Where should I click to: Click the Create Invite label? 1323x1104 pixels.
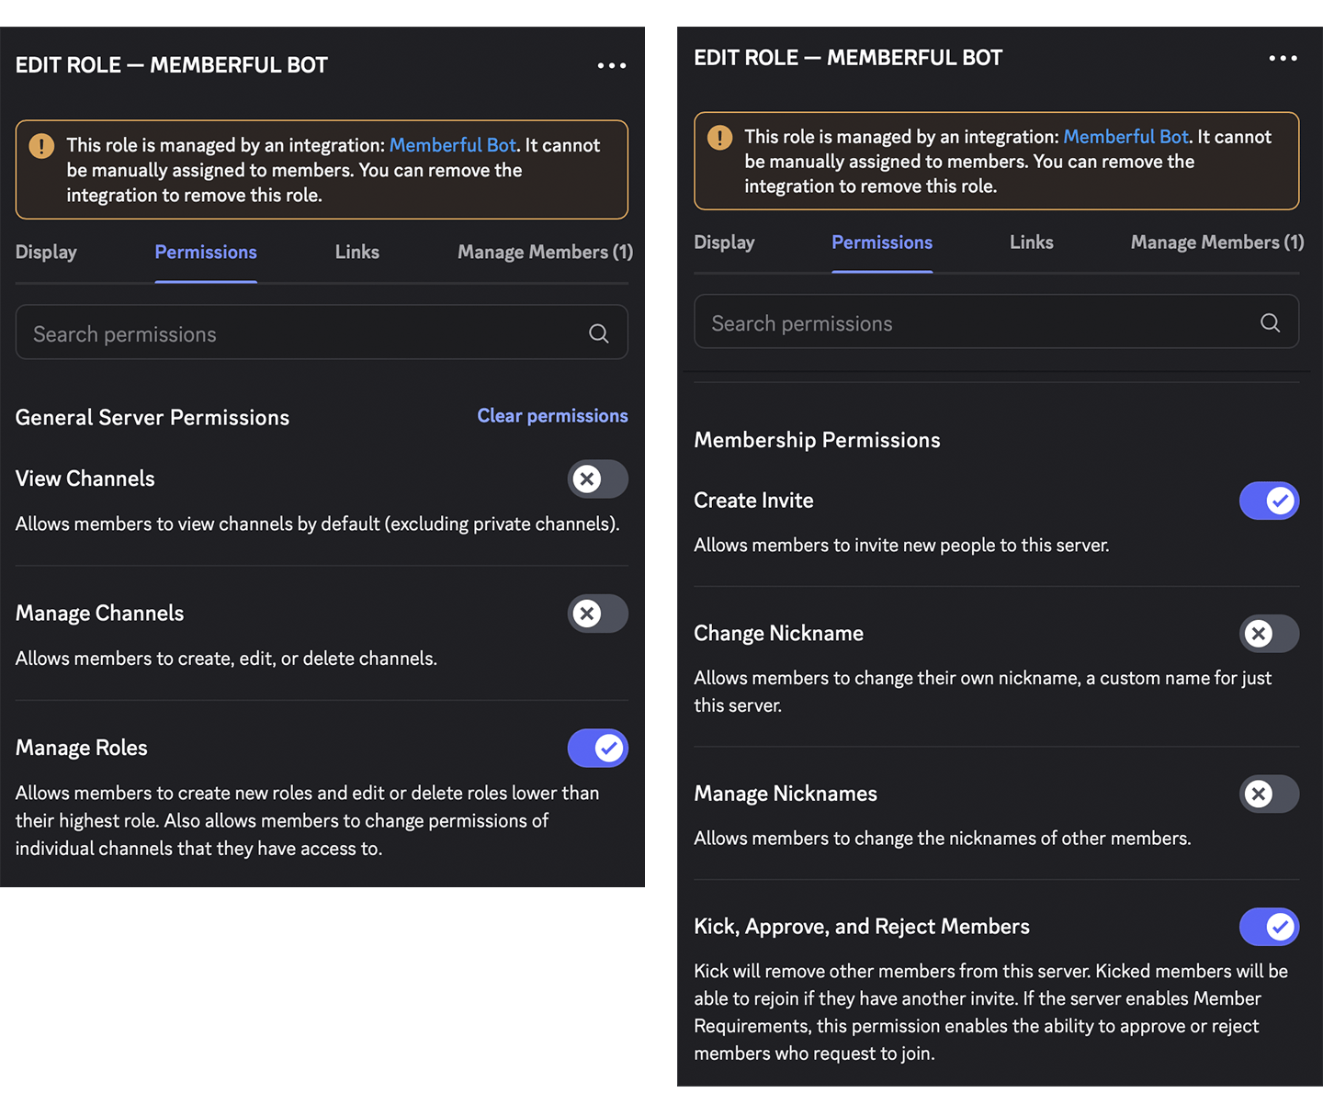coord(753,501)
